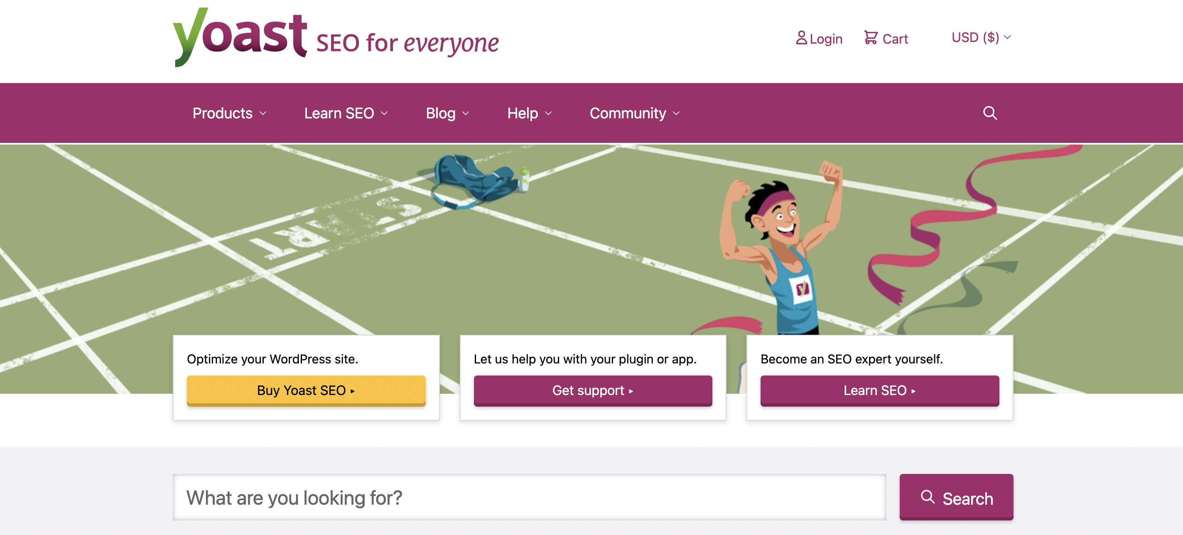
Task: Click the search magnifier in navigation bar
Action: click(990, 113)
